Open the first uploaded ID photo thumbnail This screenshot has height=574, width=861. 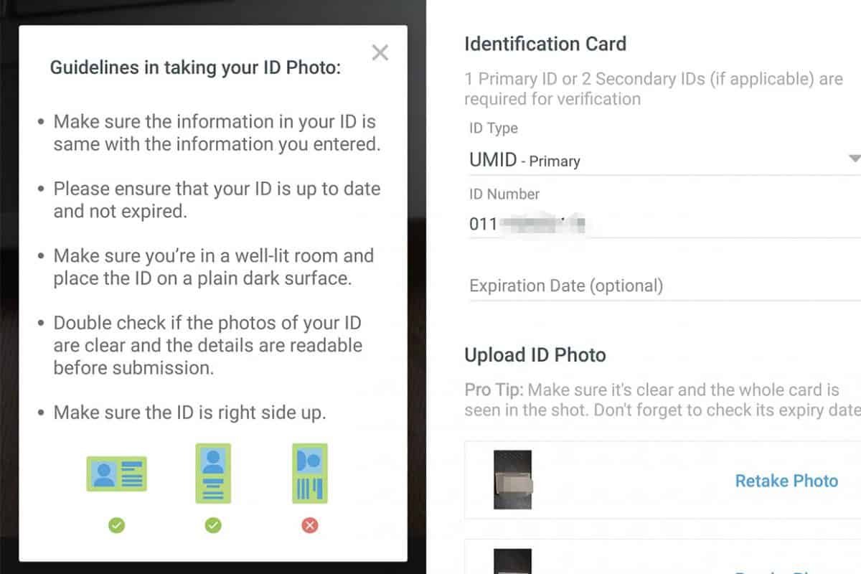513,480
